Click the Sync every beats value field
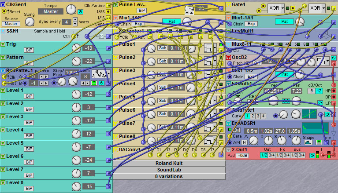Image resolution: width=338 pixels, height=193 pixels. pyautogui.click(x=67, y=22)
